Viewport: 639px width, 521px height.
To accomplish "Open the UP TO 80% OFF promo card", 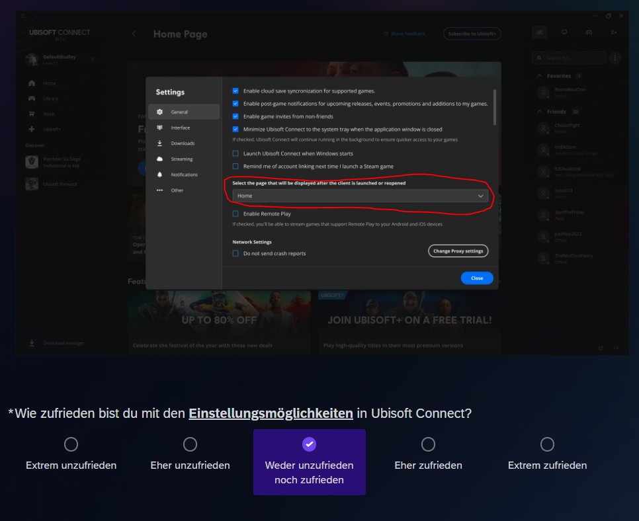I will coord(219,322).
